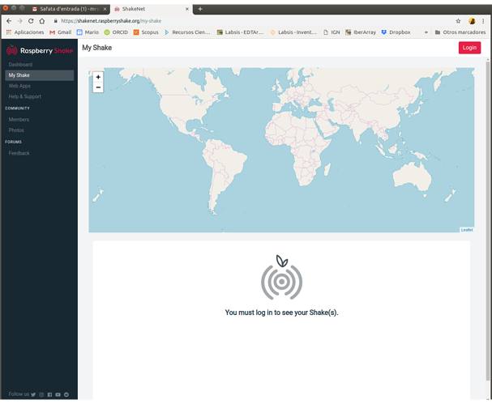Open Dashboard in the sidebar
The height and width of the screenshot is (404, 492).
pos(20,65)
